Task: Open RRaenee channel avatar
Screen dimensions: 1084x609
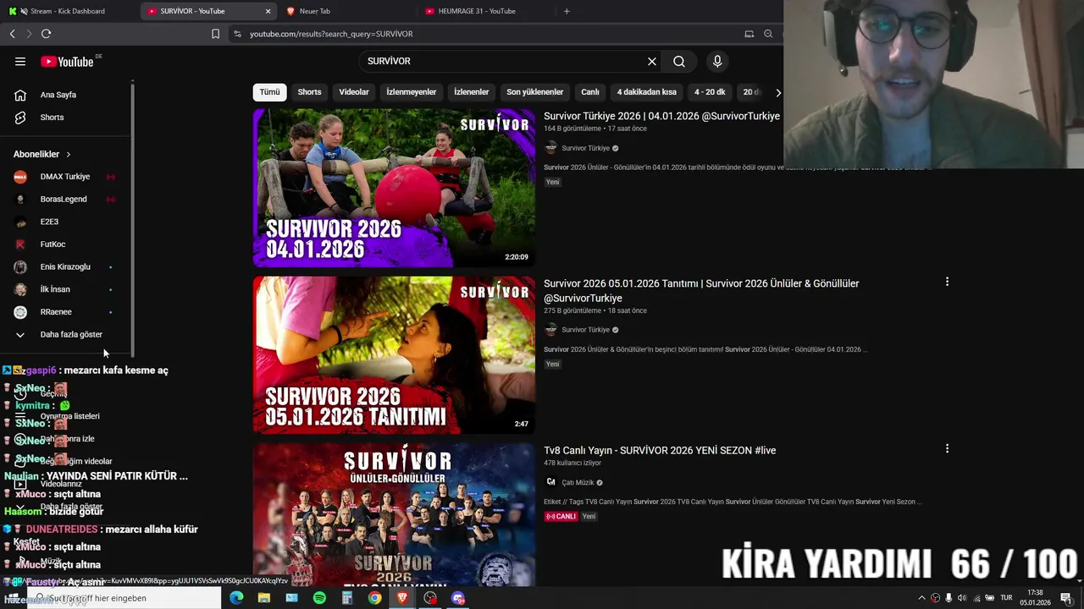Action: (x=20, y=312)
